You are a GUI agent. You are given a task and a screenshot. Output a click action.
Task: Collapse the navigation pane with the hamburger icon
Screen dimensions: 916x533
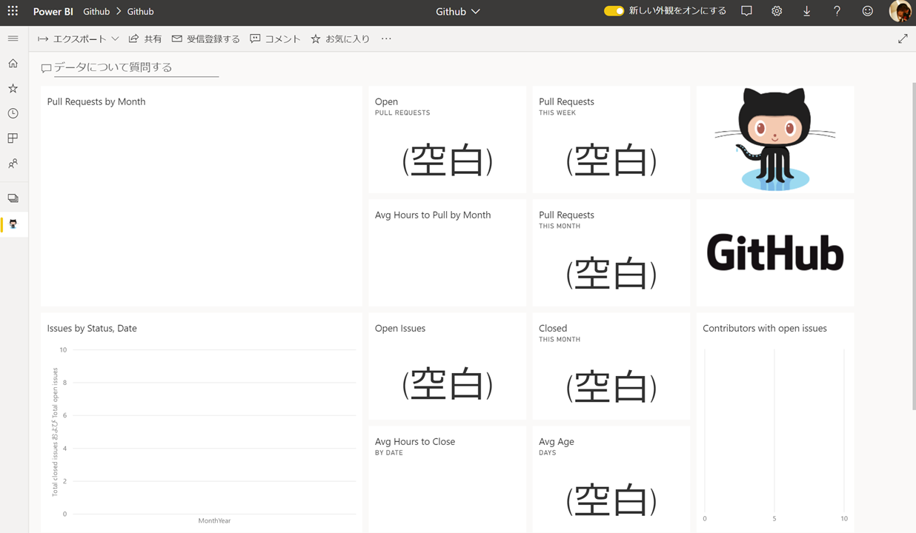click(13, 38)
